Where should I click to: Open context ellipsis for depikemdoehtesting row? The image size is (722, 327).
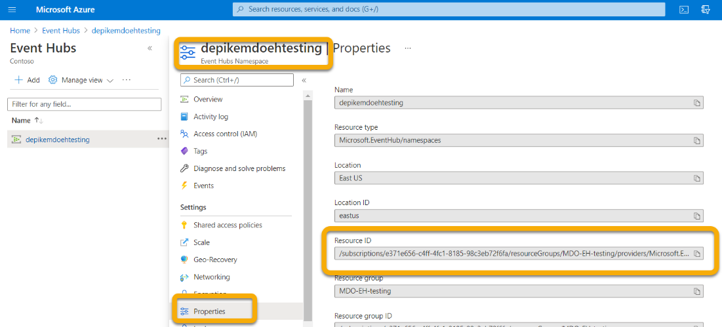(x=161, y=139)
